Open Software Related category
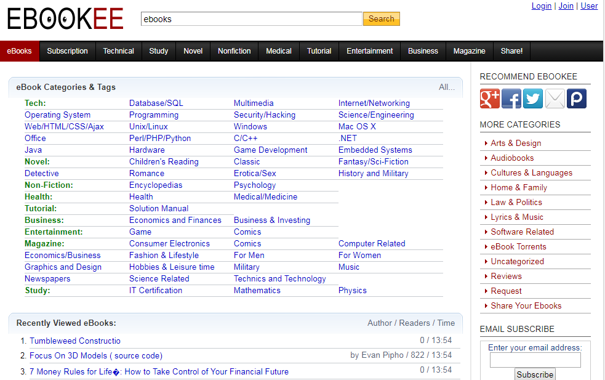This screenshot has width=605, height=380. point(522,232)
